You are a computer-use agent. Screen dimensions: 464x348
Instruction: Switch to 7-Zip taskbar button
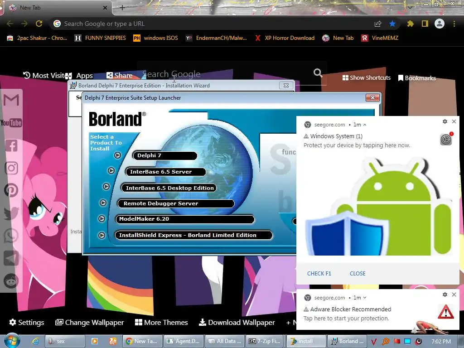coord(264,341)
